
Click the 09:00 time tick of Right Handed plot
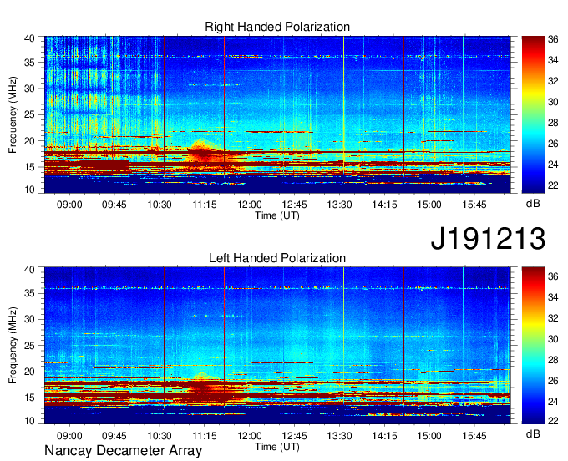coord(69,205)
